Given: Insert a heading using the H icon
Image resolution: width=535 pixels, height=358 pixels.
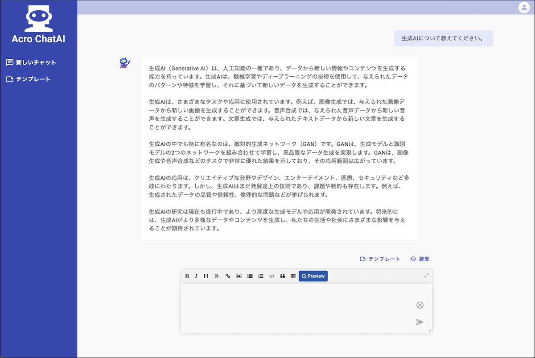Looking at the screenshot, I should pos(206,276).
